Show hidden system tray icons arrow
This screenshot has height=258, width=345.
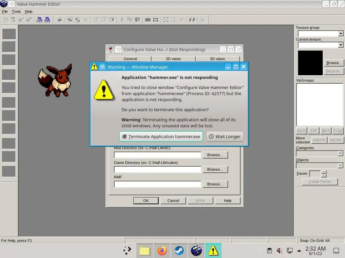click(x=299, y=251)
